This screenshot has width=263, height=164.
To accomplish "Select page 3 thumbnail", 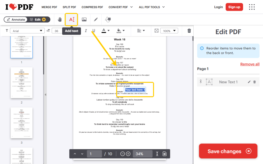I will pos(22,123).
